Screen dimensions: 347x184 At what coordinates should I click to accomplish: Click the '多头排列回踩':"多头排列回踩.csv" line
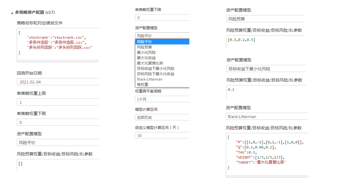pyautogui.click(x=59, y=47)
